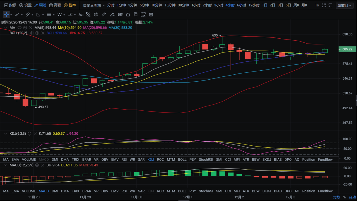
Task: Toggle visibility eye of MA indicator
Action: point(20,28)
